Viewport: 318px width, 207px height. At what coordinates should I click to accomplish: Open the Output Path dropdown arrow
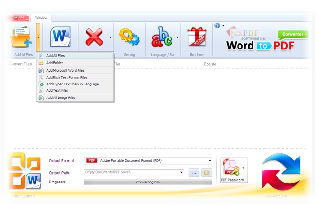(x=181, y=172)
